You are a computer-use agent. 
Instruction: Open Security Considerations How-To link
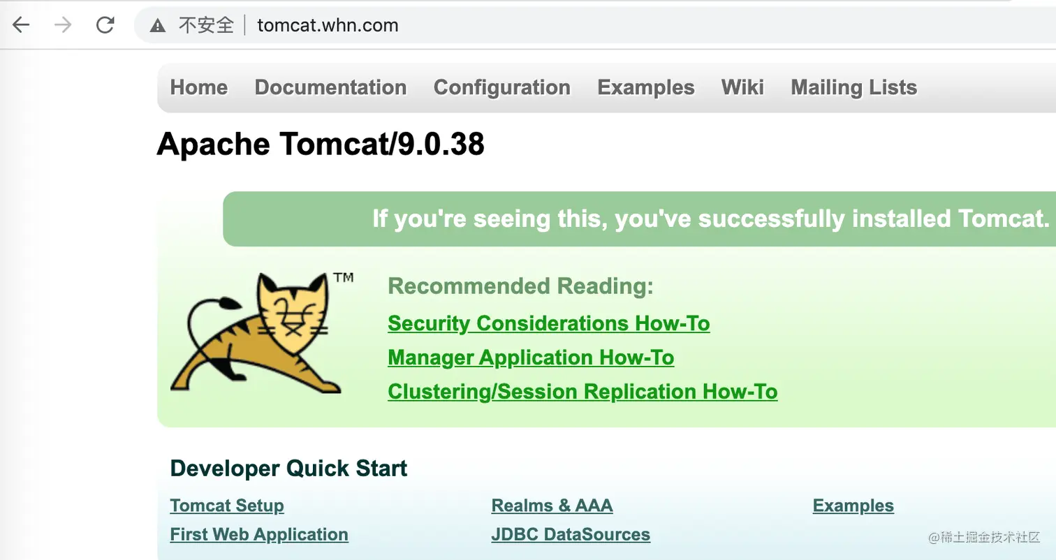[x=549, y=323]
